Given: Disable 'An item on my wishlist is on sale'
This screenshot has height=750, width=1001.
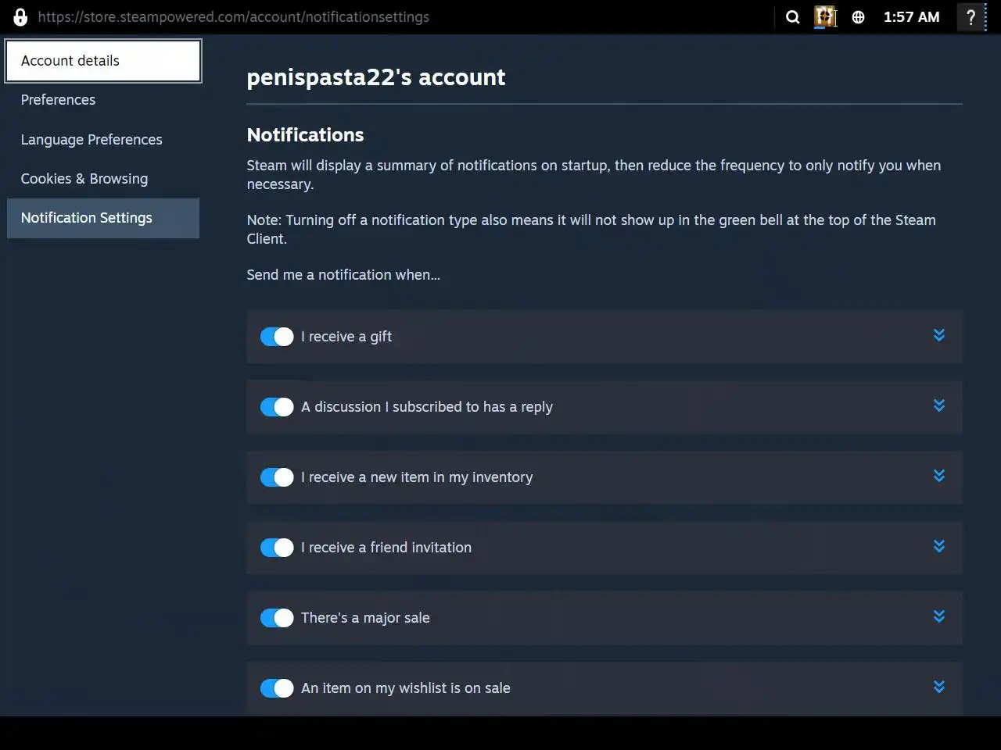Looking at the screenshot, I should pyautogui.click(x=277, y=688).
